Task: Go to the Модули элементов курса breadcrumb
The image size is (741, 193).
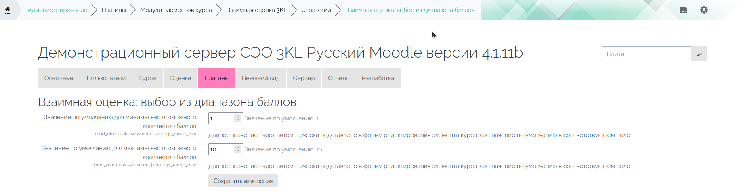Action: click(176, 10)
